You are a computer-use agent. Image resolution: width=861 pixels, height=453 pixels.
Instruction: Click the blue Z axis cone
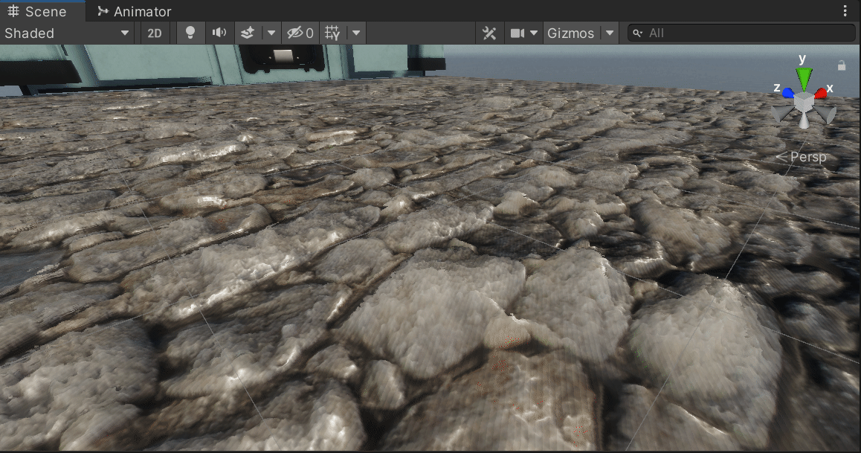(788, 93)
